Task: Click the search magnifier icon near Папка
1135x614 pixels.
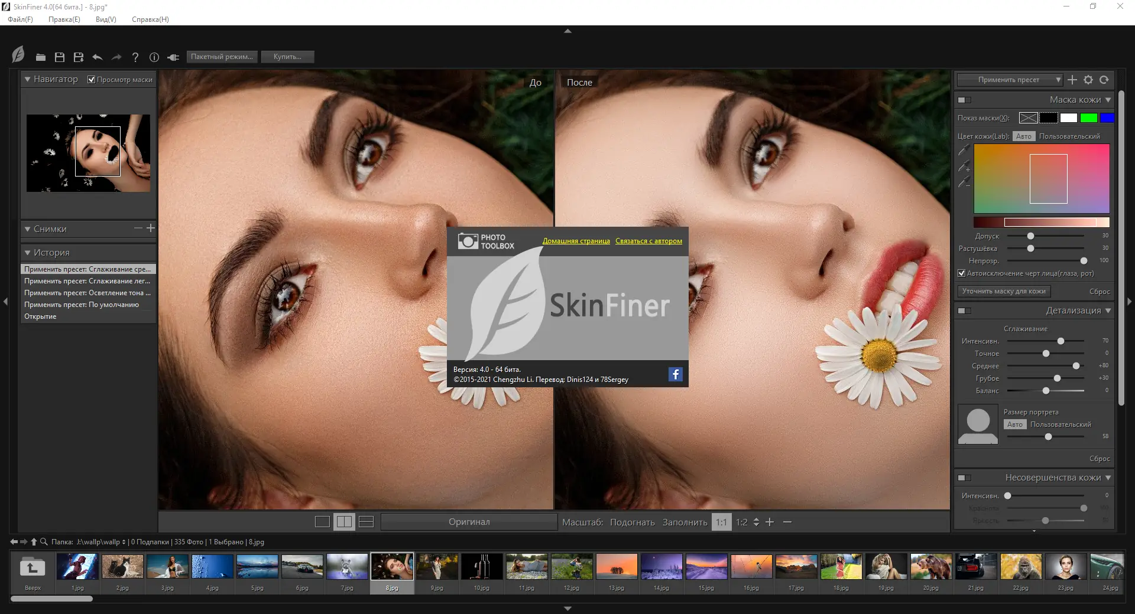Action: click(x=44, y=541)
